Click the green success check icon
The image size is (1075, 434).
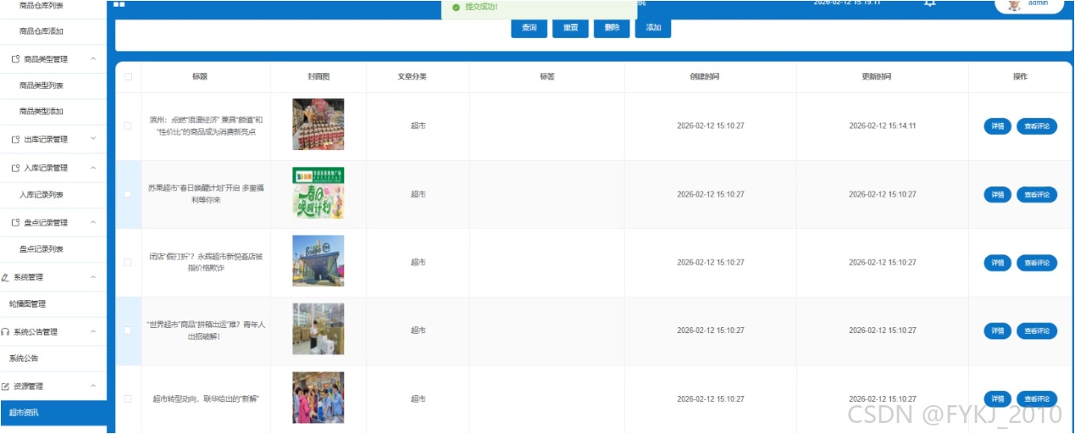coord(456,7)
